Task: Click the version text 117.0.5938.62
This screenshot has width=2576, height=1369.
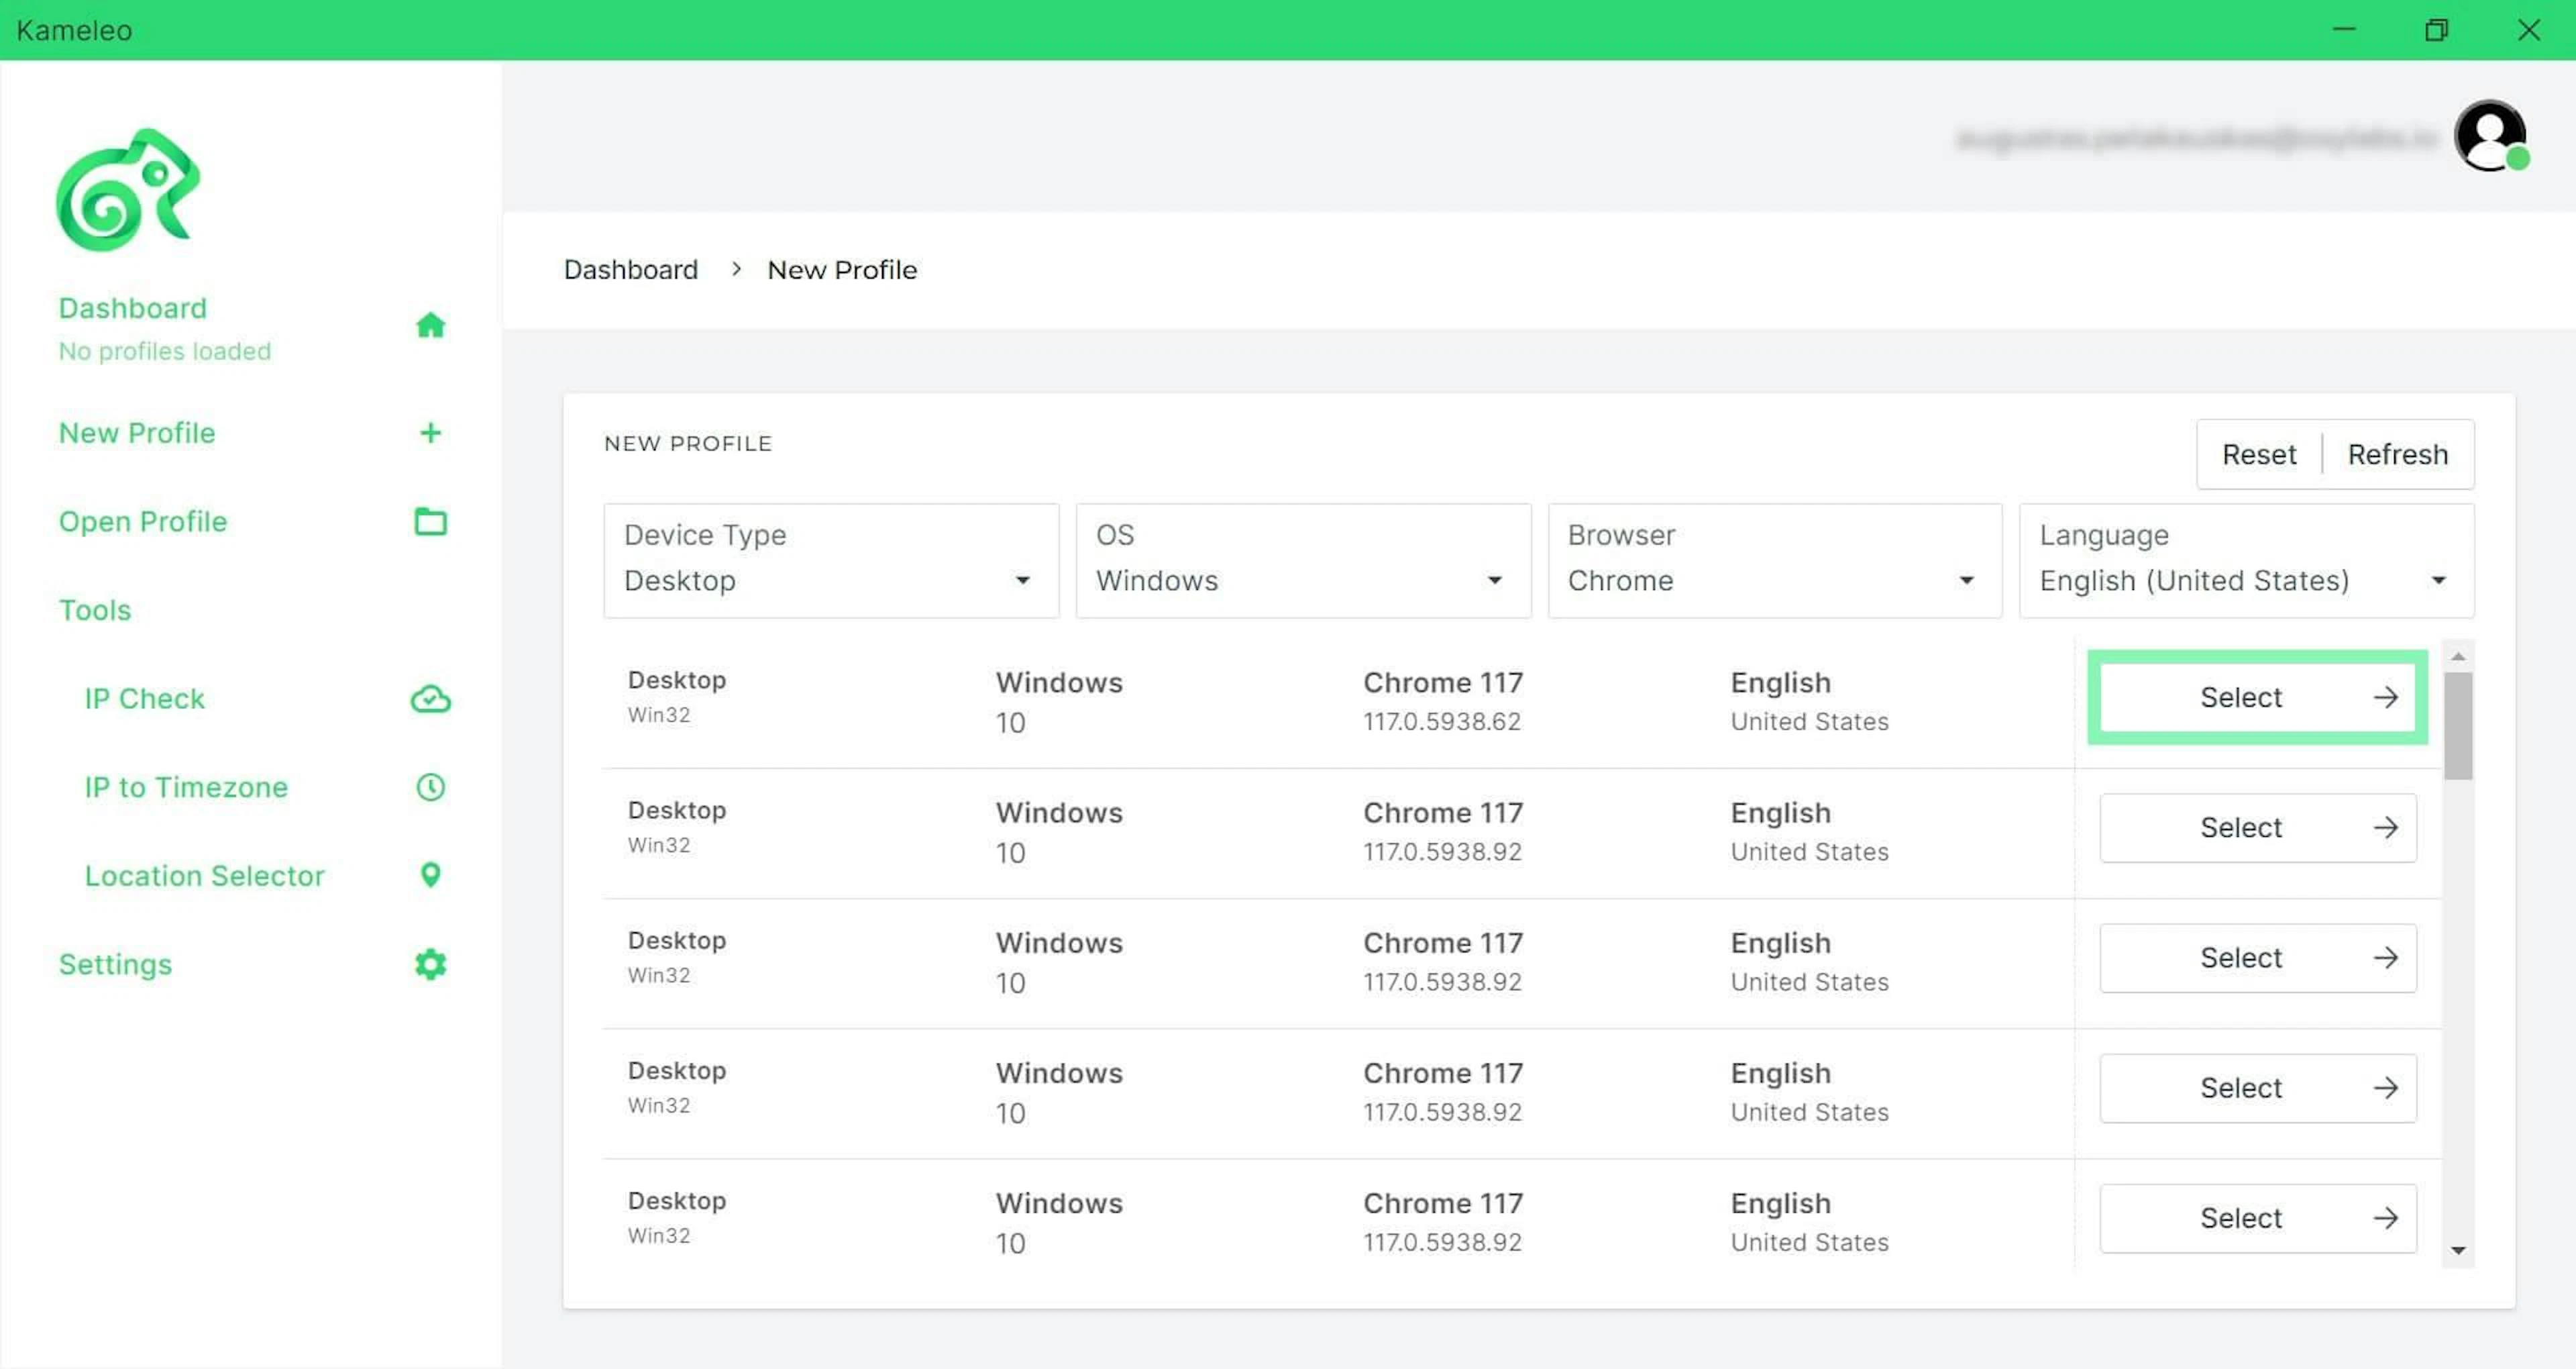Action: 1441,721
